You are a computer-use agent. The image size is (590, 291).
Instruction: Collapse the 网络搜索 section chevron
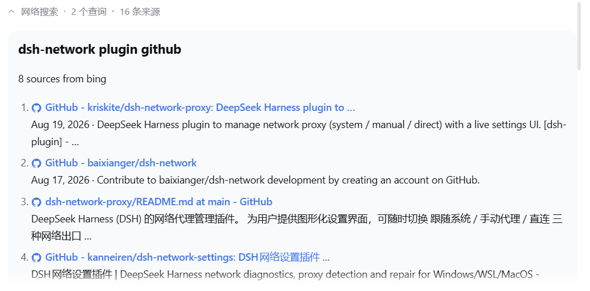[x=11, y=11]
